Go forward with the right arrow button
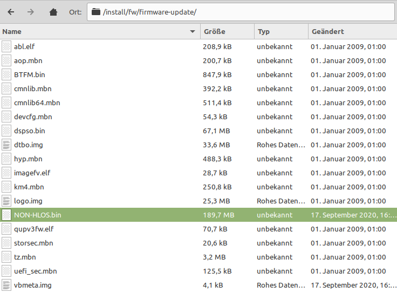This screenshot has height=293, width=397. coord(31,12)
